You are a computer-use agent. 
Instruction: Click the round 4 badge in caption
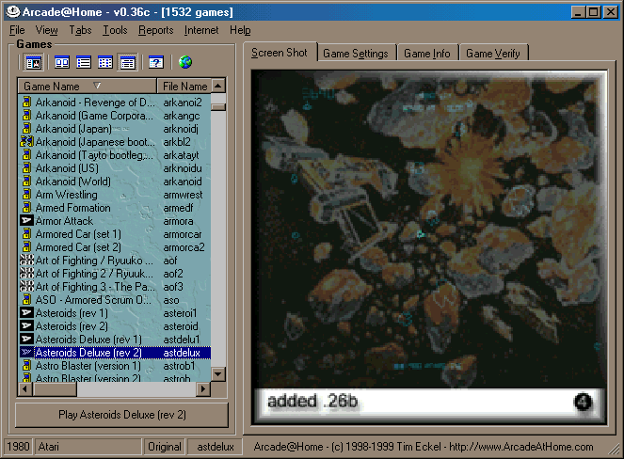583,402
